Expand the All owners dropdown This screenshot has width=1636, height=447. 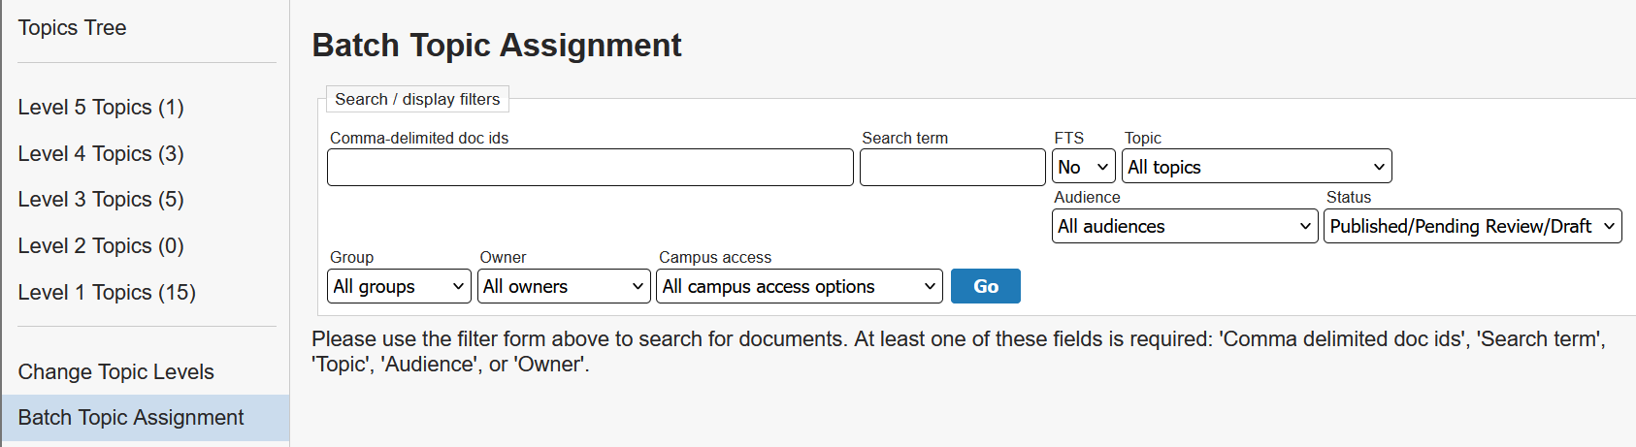pyautogui.click(x=564, y=287)
